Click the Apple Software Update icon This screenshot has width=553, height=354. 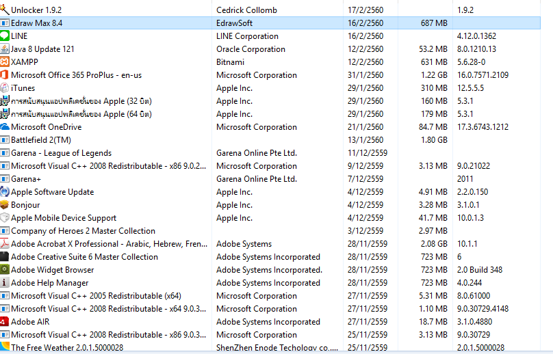pyautogui.click(x=5, y=192)
